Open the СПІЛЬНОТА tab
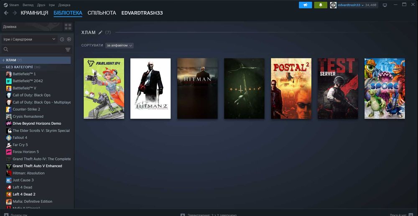This screenshot has height=216, width=418. [102, 13]
